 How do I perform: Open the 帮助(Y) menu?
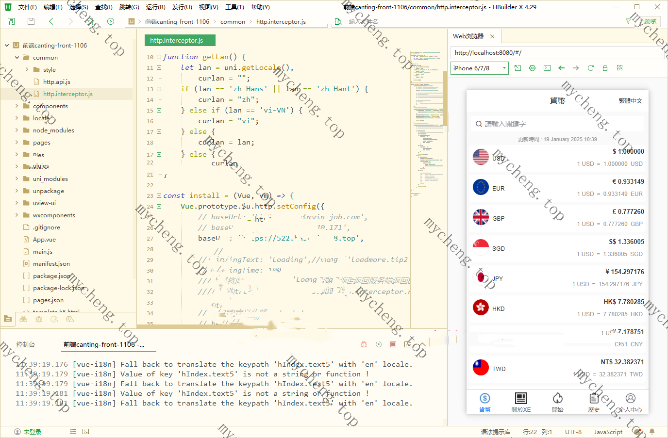click(260, 7)
